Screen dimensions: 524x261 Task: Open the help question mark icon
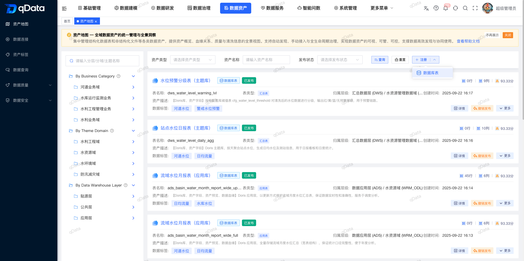(x=436, y=8)
